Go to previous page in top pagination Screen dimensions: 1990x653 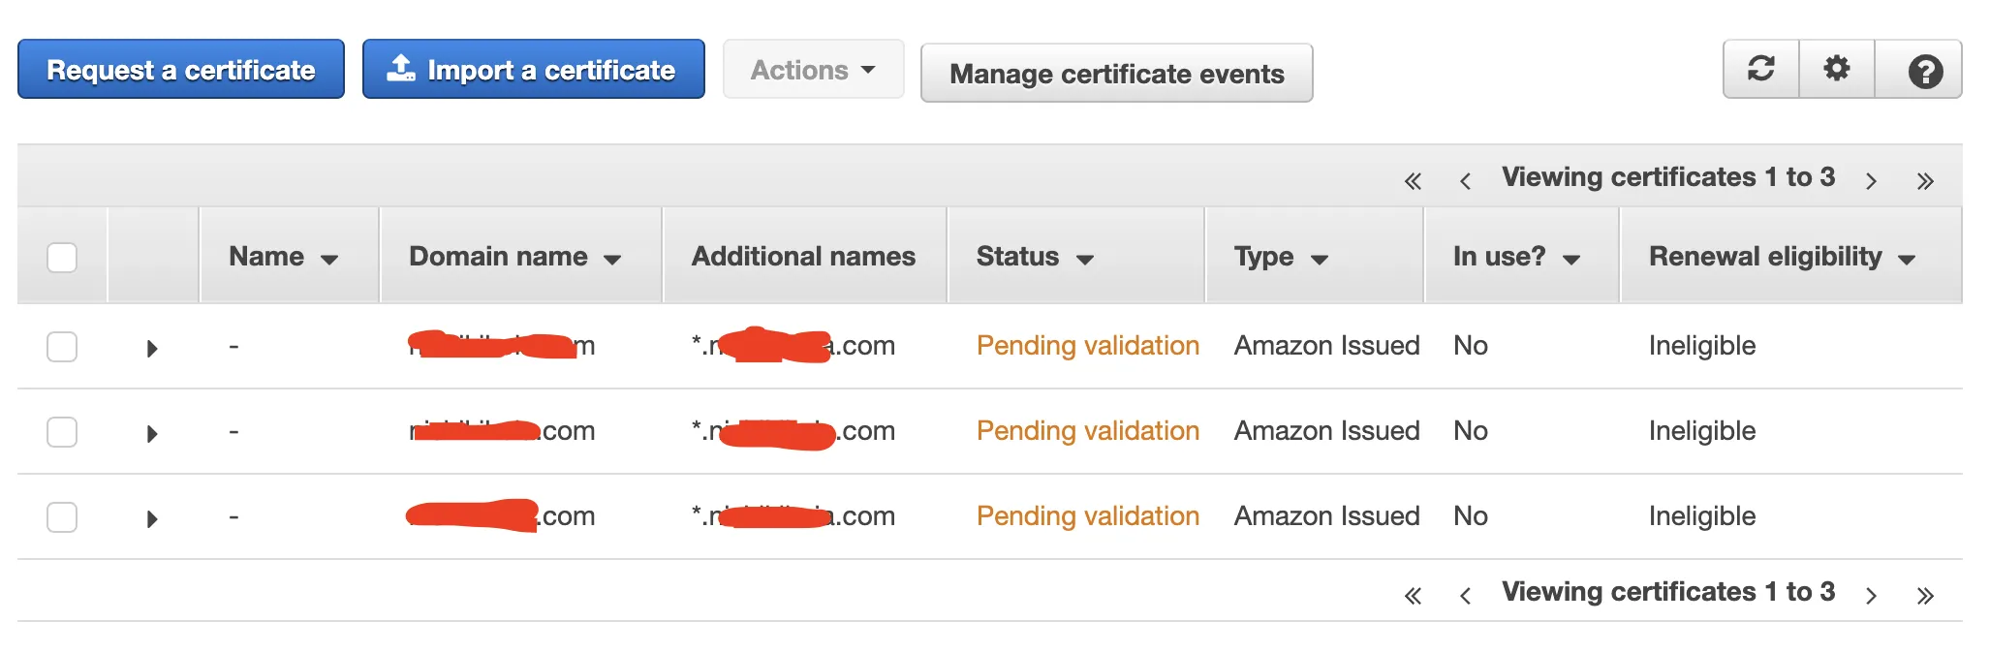coord(1465,181)
